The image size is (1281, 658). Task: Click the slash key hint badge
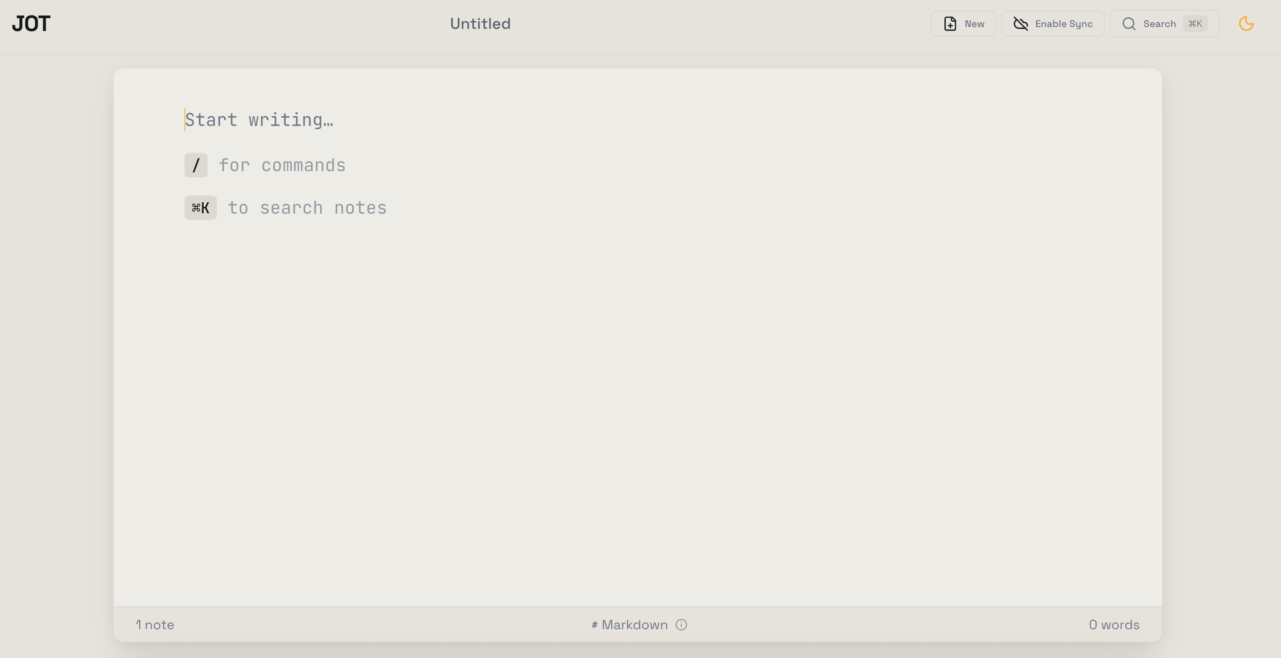point(196,165)
